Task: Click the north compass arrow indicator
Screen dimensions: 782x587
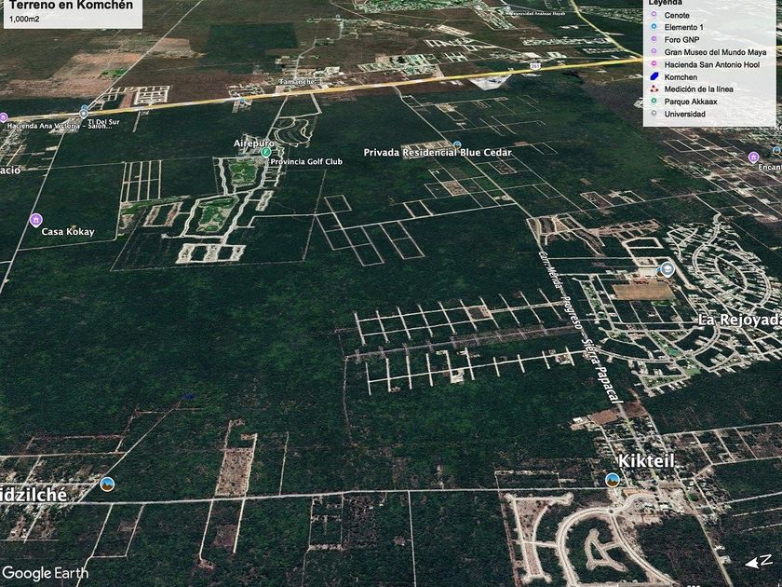Action: coord(759,562)
